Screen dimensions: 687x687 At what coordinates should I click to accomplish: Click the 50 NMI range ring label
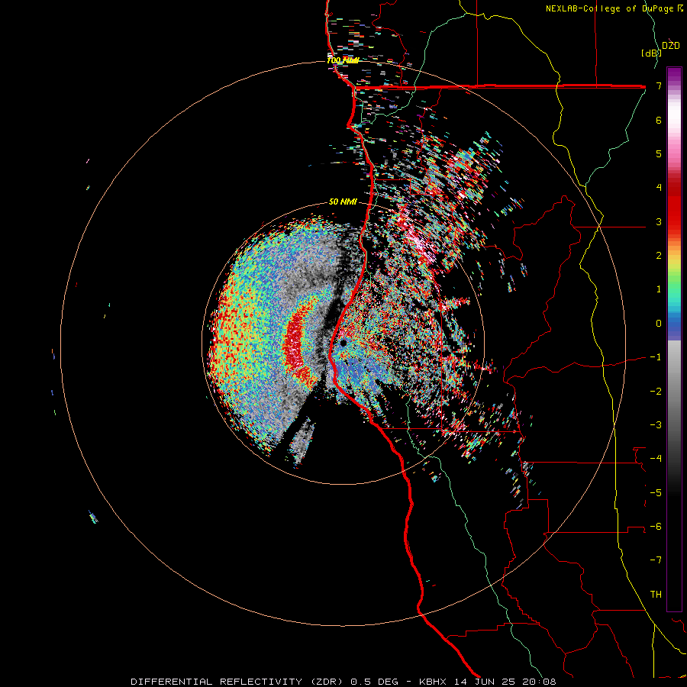(343, 202)
